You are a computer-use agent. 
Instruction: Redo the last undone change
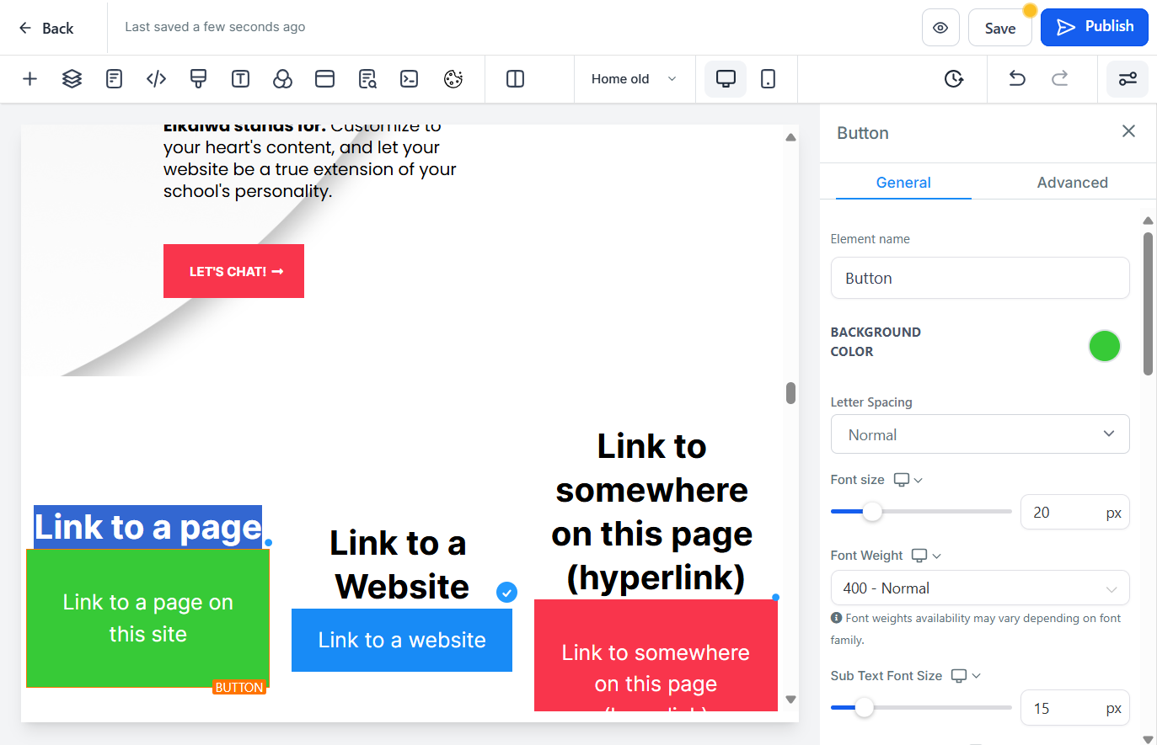tap(1059, 79)
